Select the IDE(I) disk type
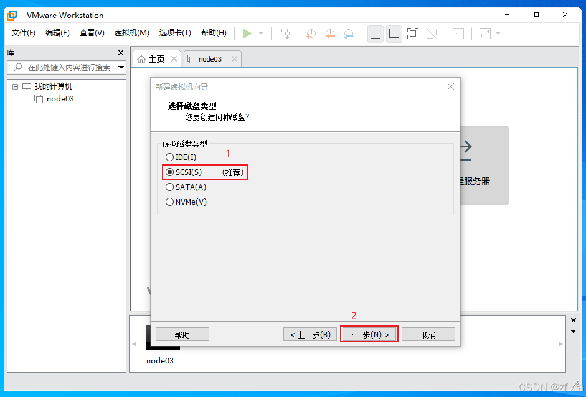The width and height of the screenshot is (586, 397). pyautogui.click(x=181, y=157)
